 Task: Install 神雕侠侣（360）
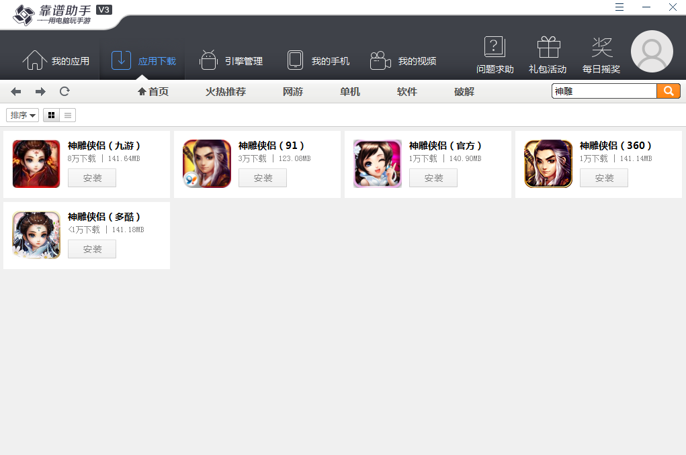point(604,178)
